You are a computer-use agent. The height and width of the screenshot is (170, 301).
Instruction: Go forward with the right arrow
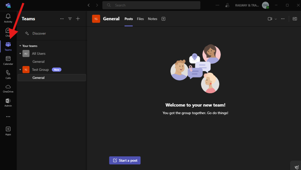tap(97, 5)
